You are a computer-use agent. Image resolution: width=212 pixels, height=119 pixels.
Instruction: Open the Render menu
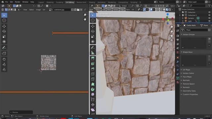pyautogui.click(x=18, y=2)
